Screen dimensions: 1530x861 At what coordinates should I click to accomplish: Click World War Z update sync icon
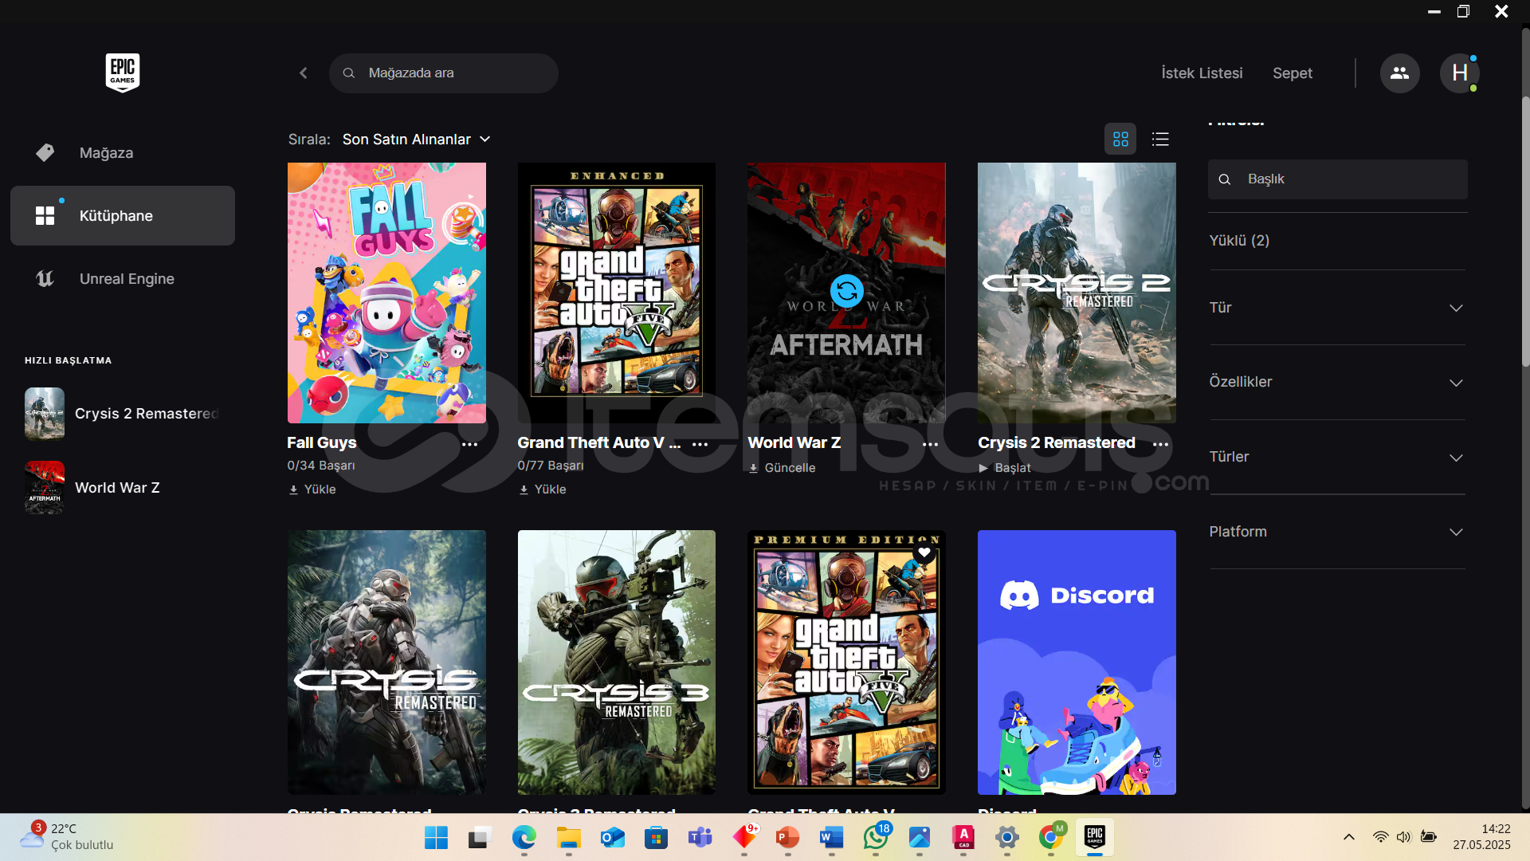click(x=846, y=291)
